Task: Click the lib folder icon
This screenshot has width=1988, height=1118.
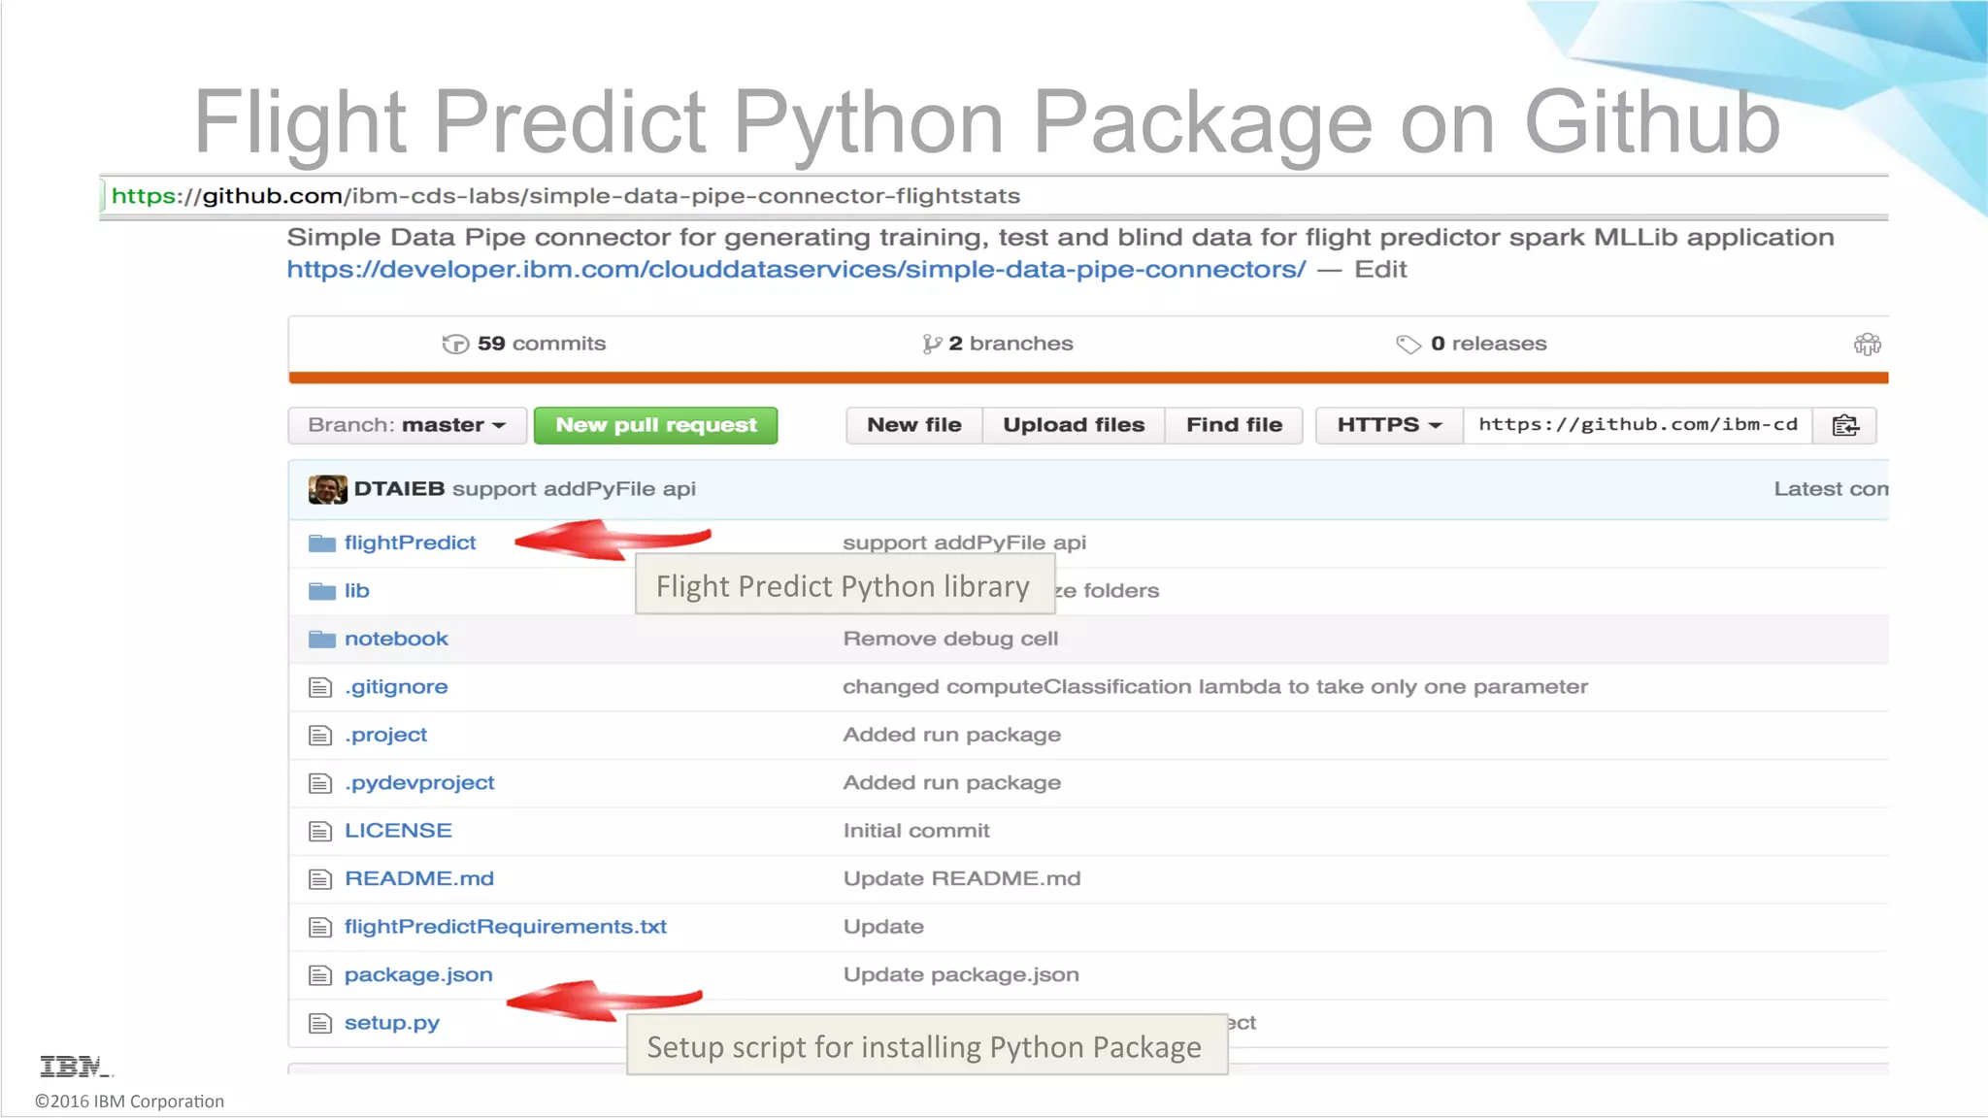Action: coord(321,591)
